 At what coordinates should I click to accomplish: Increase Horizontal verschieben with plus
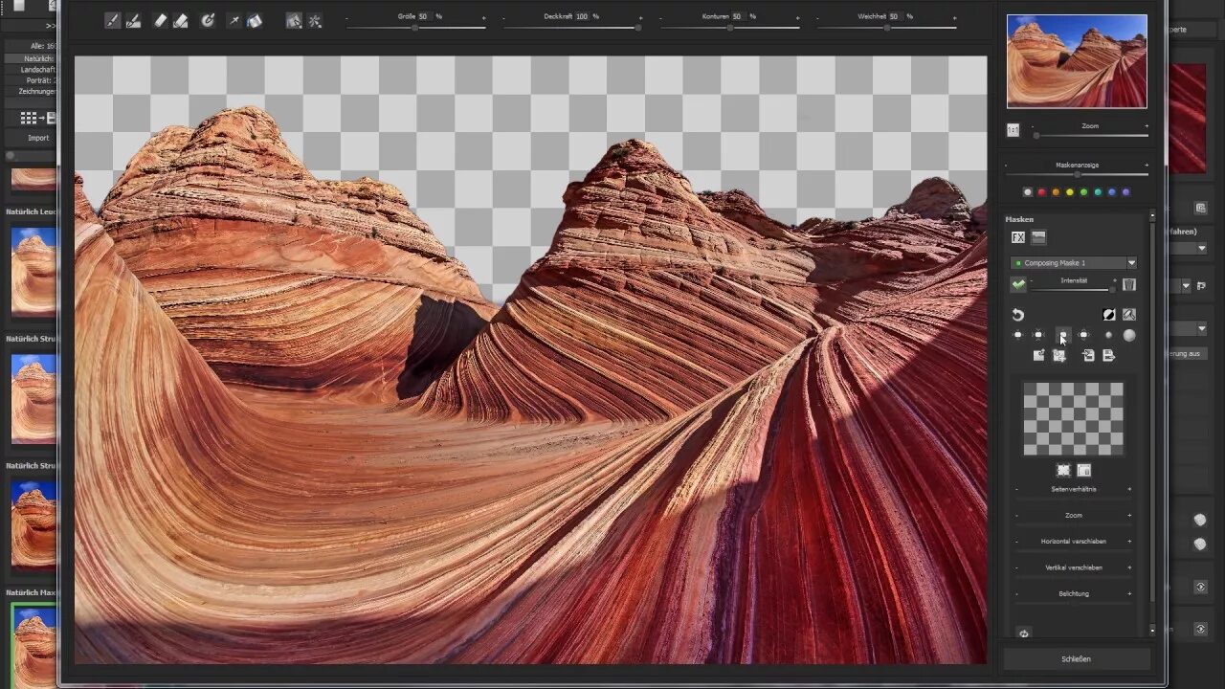tap(1129, 542)
